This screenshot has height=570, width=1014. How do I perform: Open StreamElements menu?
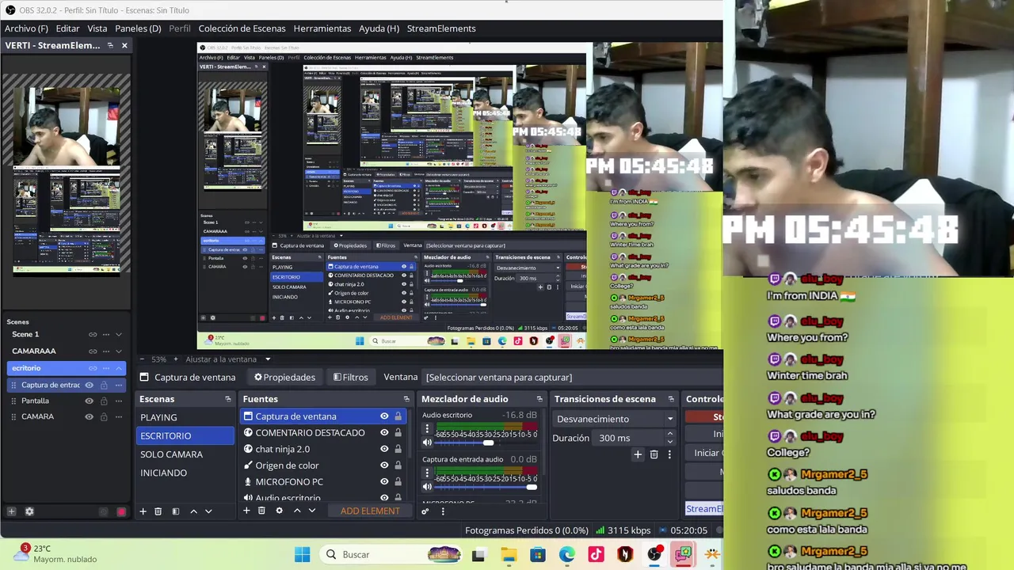(441, 28)
